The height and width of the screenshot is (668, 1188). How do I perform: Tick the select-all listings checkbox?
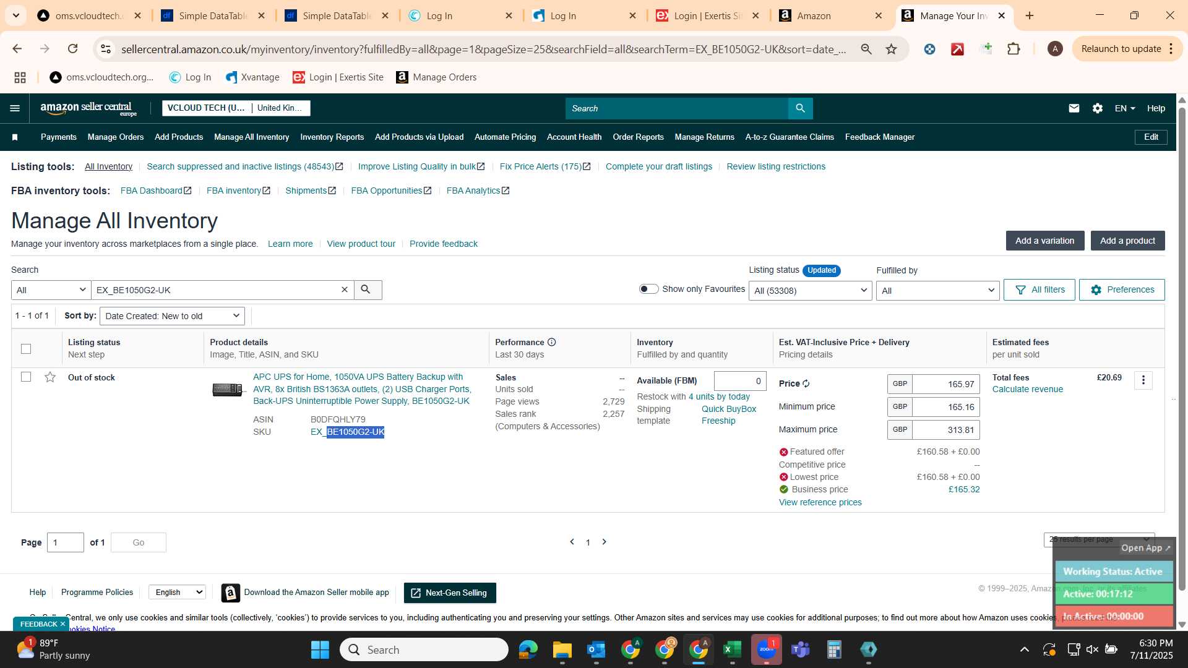[x=26, y=349]
